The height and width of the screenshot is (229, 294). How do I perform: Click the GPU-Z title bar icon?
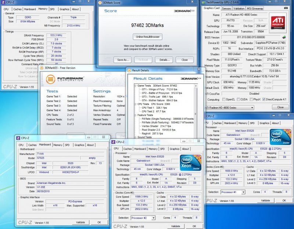click(x=203, y=2)
